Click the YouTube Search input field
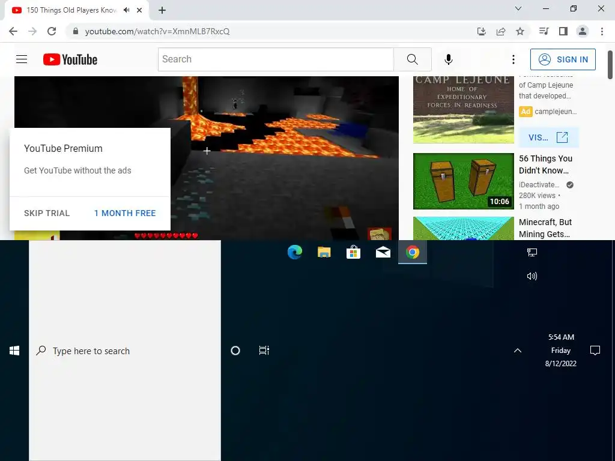615x461 pixels. [276, 59]
